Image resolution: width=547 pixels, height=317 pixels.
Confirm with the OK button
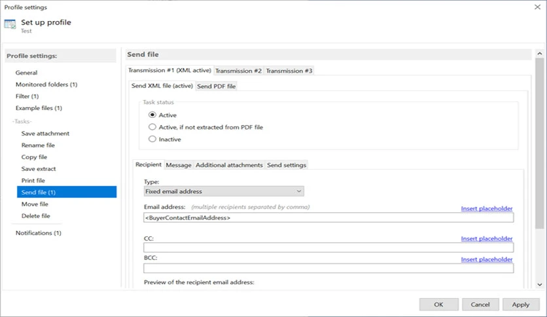[439, 305]
